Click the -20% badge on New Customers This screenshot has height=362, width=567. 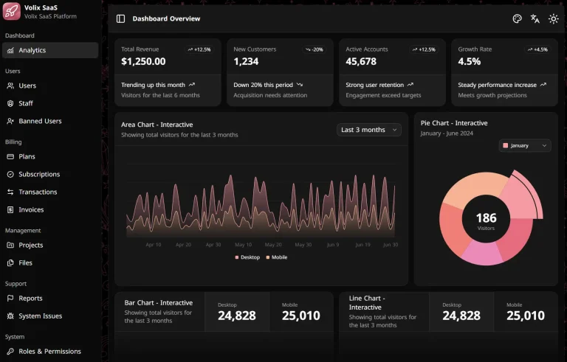(314, 49)
